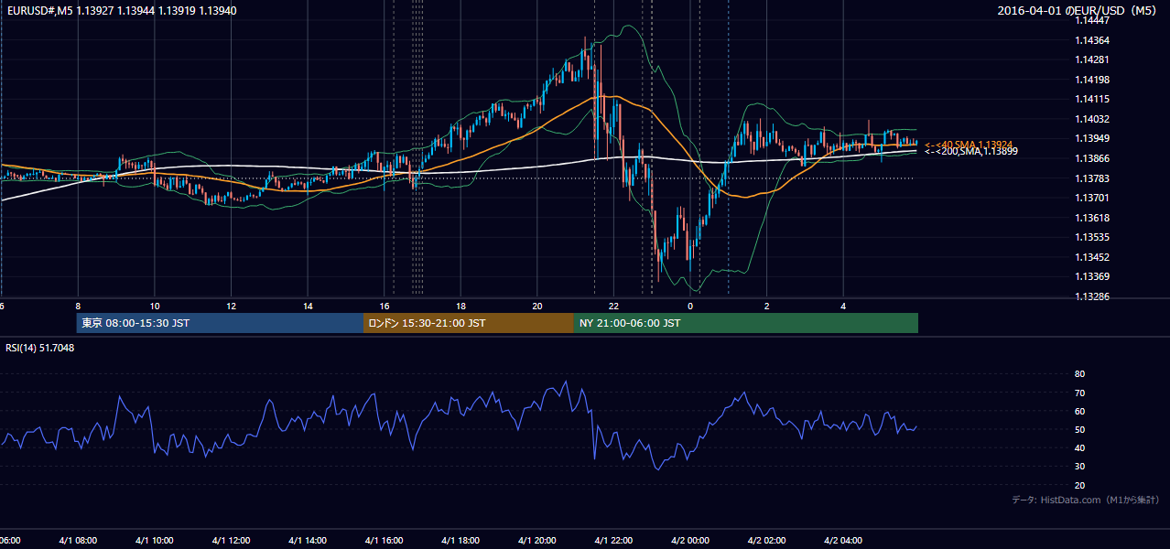
Task: Click the 4/2 00:00 date label
Action: 689,541
